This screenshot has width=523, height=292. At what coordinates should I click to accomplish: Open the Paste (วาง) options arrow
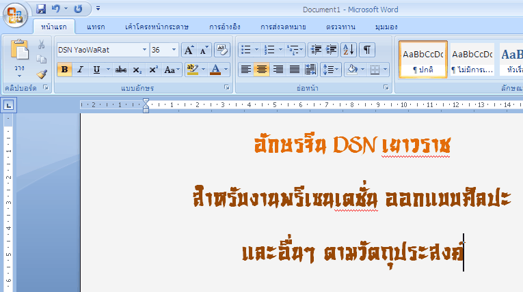click(x=19, y=76)
